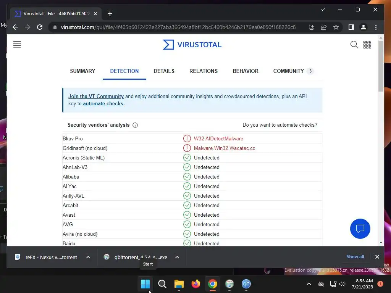
Task: Open Chrome's three-dot menu
Action: (x=376, y=27)
